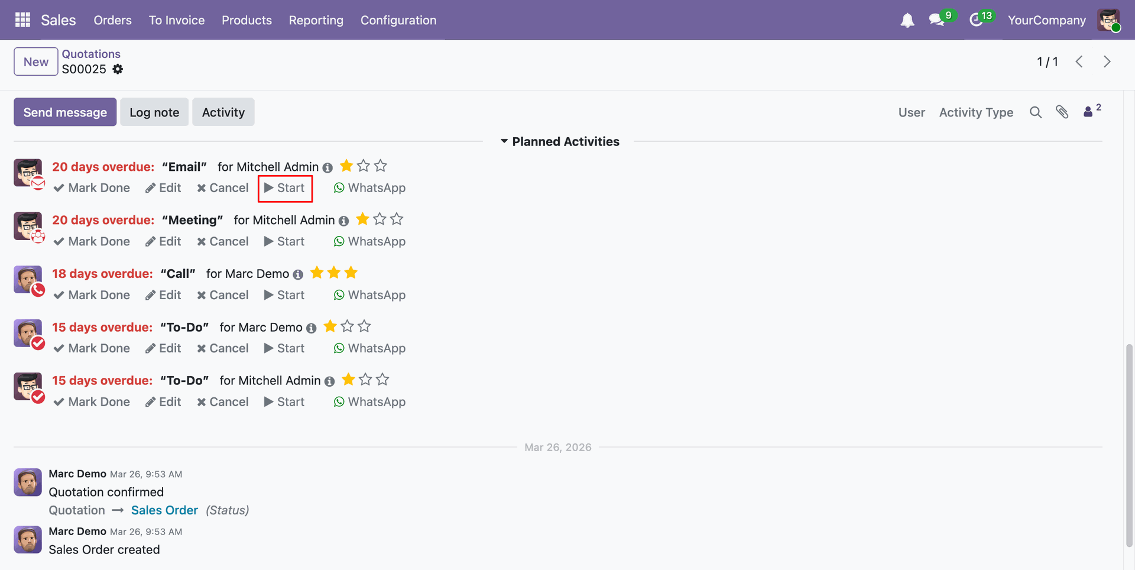1135x570 pixels.
Task: Mark the Call activity as done
Action: click(x=92, y=295)
